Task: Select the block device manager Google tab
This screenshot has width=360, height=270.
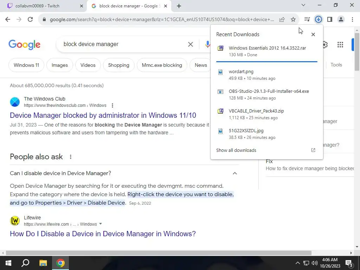Action: [129, 6]
